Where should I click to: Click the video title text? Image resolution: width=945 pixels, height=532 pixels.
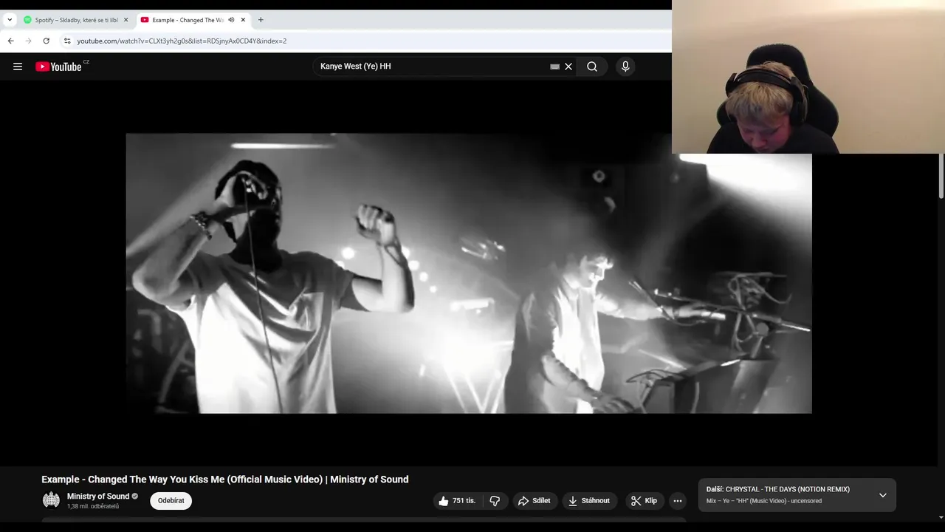[225, 480]
